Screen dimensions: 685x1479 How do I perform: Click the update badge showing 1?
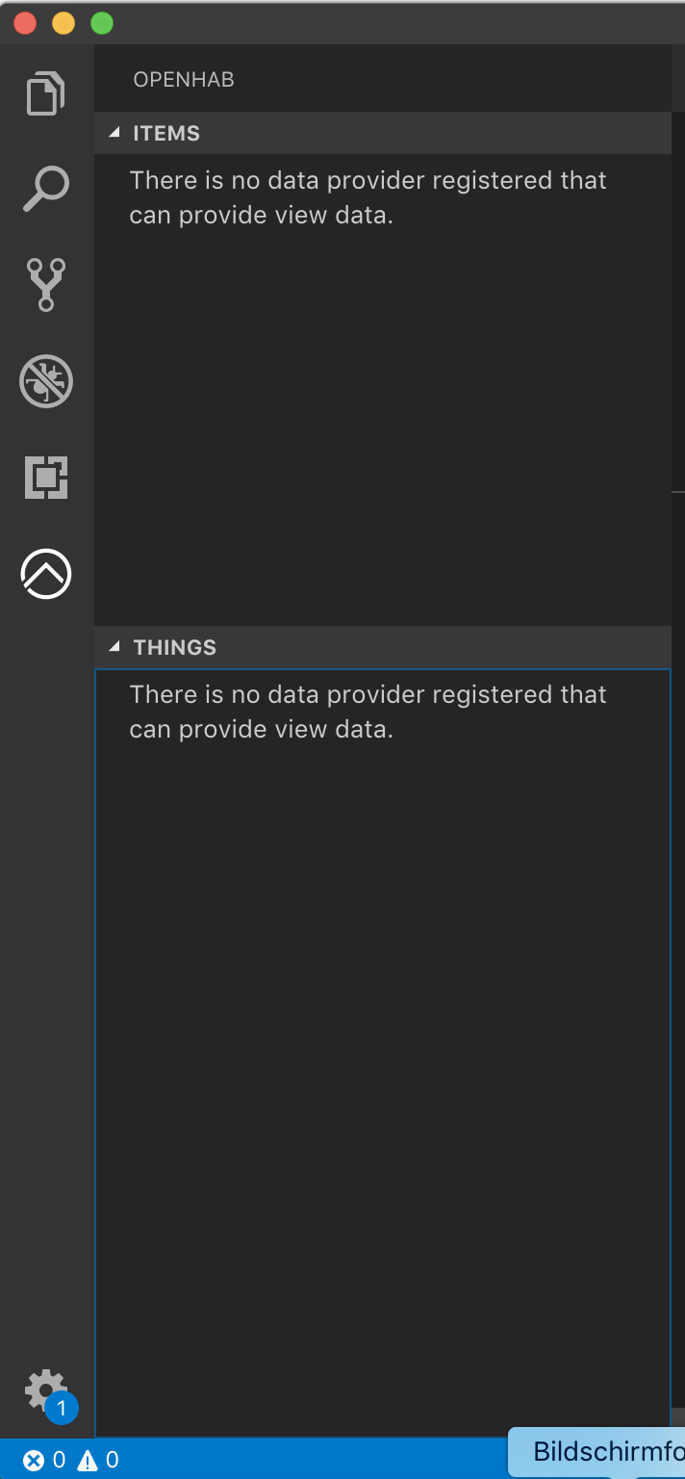[x=62, y=1410]
